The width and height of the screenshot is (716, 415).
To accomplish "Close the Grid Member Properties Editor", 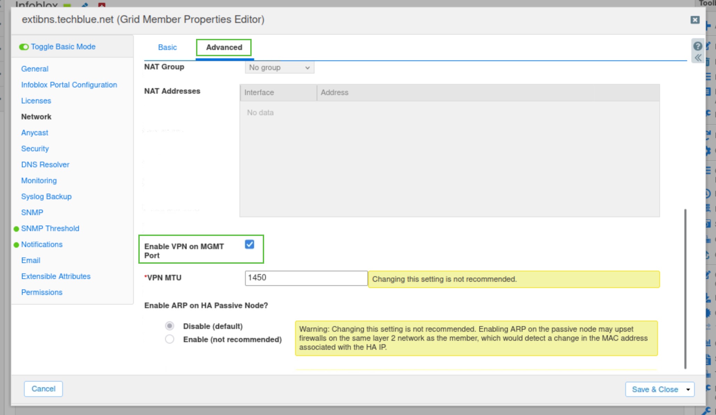I will [x=695, y=20].
